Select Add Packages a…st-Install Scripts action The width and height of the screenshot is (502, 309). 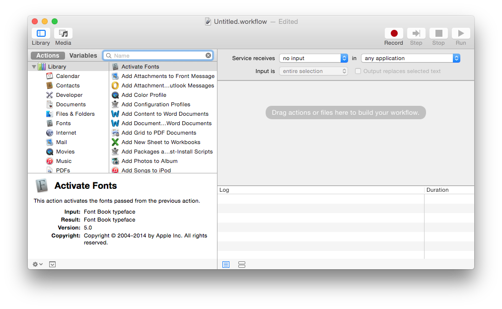coord(163,152)
